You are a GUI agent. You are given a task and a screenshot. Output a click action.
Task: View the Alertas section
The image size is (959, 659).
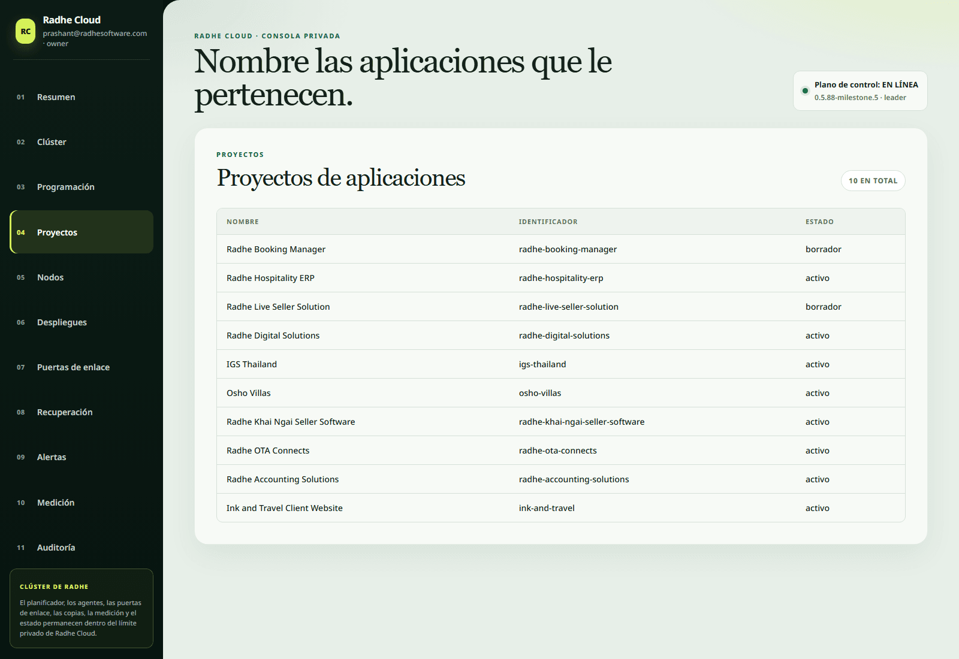pyautogui.click(x=82, y=457)
